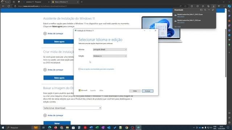Search downloads using the magnifier icon

click(205, 10)
